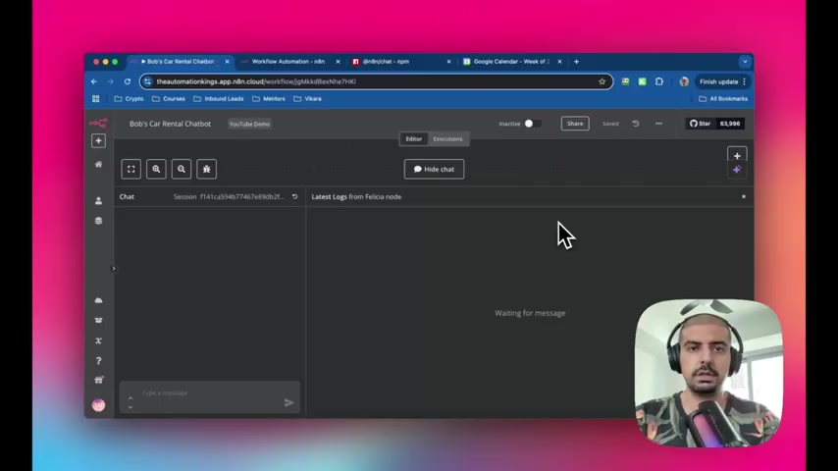Click the 63,996 star count
The image size is (838, 471).
pos(729,124)
